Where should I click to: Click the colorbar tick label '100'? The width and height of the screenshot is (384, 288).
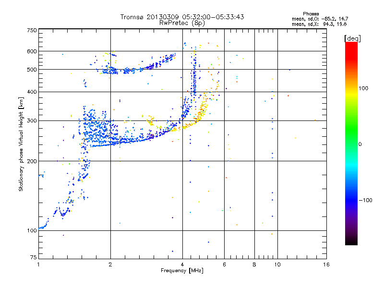(x=363, y=88)
